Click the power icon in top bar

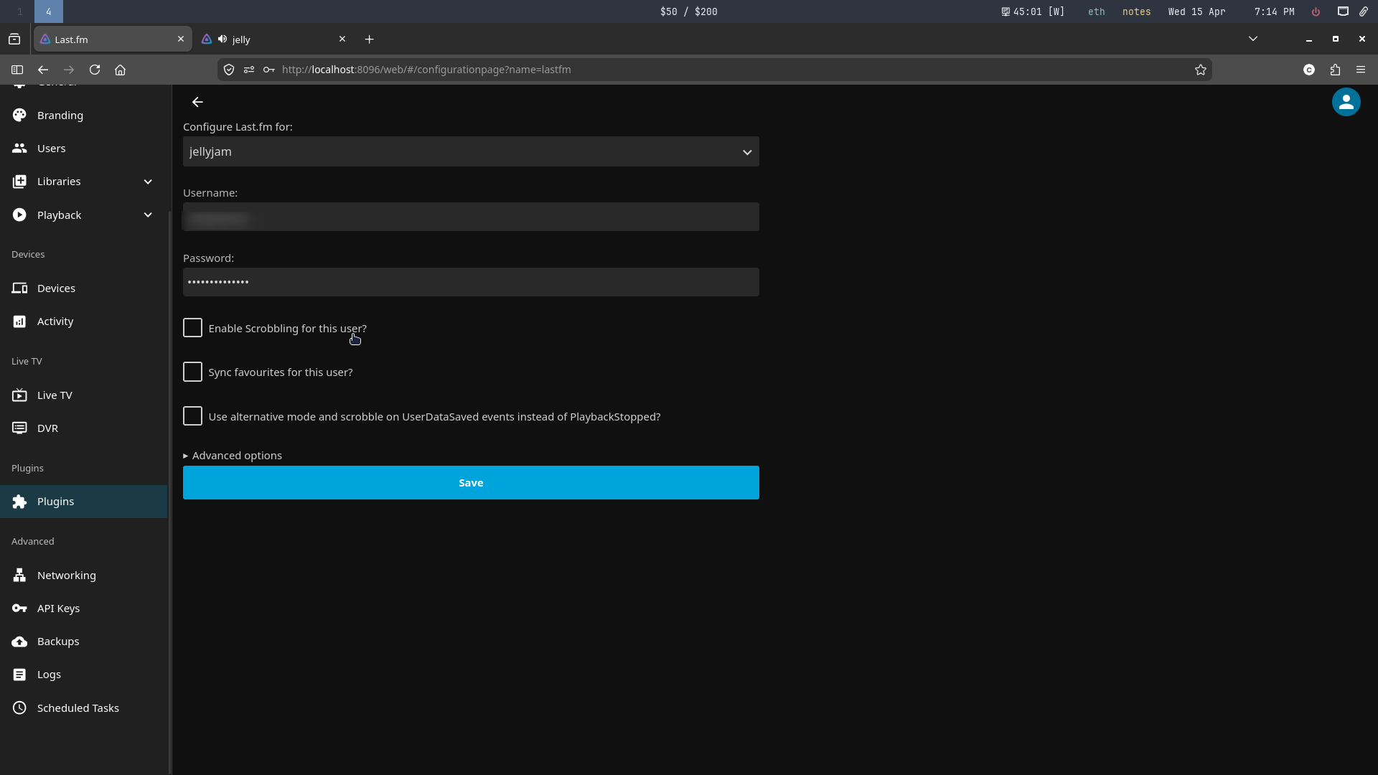point(1316,11)
